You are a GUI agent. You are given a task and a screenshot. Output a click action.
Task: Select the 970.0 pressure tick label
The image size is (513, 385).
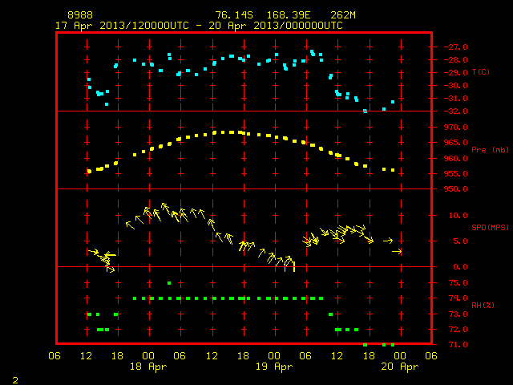click(x=456, y=127)
